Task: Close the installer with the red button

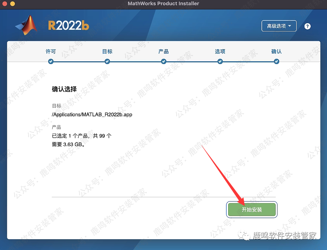Action: coord(5,3)
